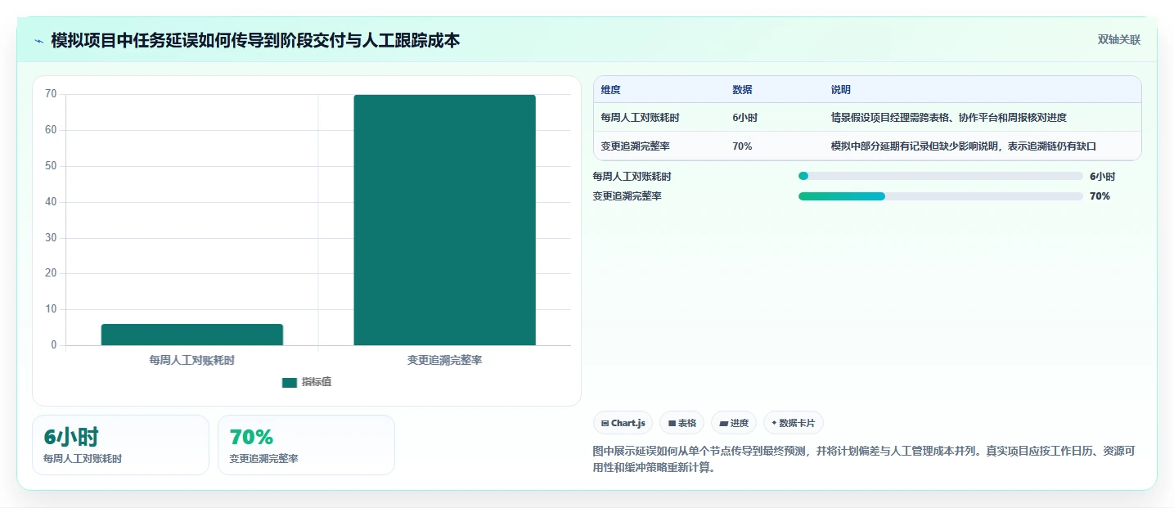The width and height of the screenshot is (1174, 508).
Task: Click the 变更追溯完整率 progress bar
Action: (941, 196)
